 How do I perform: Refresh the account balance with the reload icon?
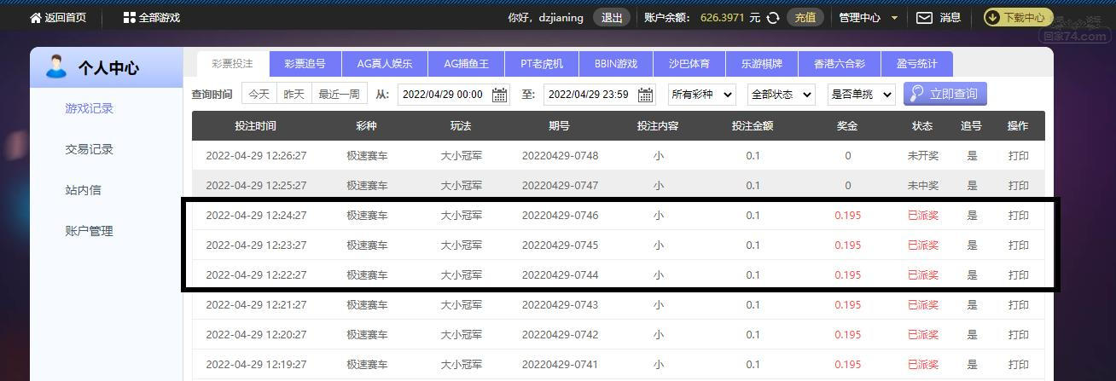773,17
